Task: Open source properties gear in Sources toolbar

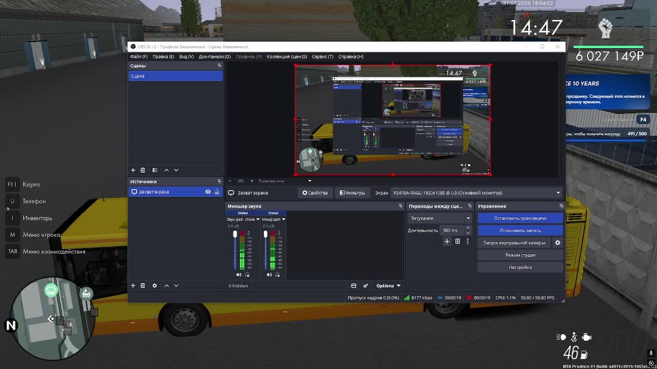Action: [x=154, y=285]
